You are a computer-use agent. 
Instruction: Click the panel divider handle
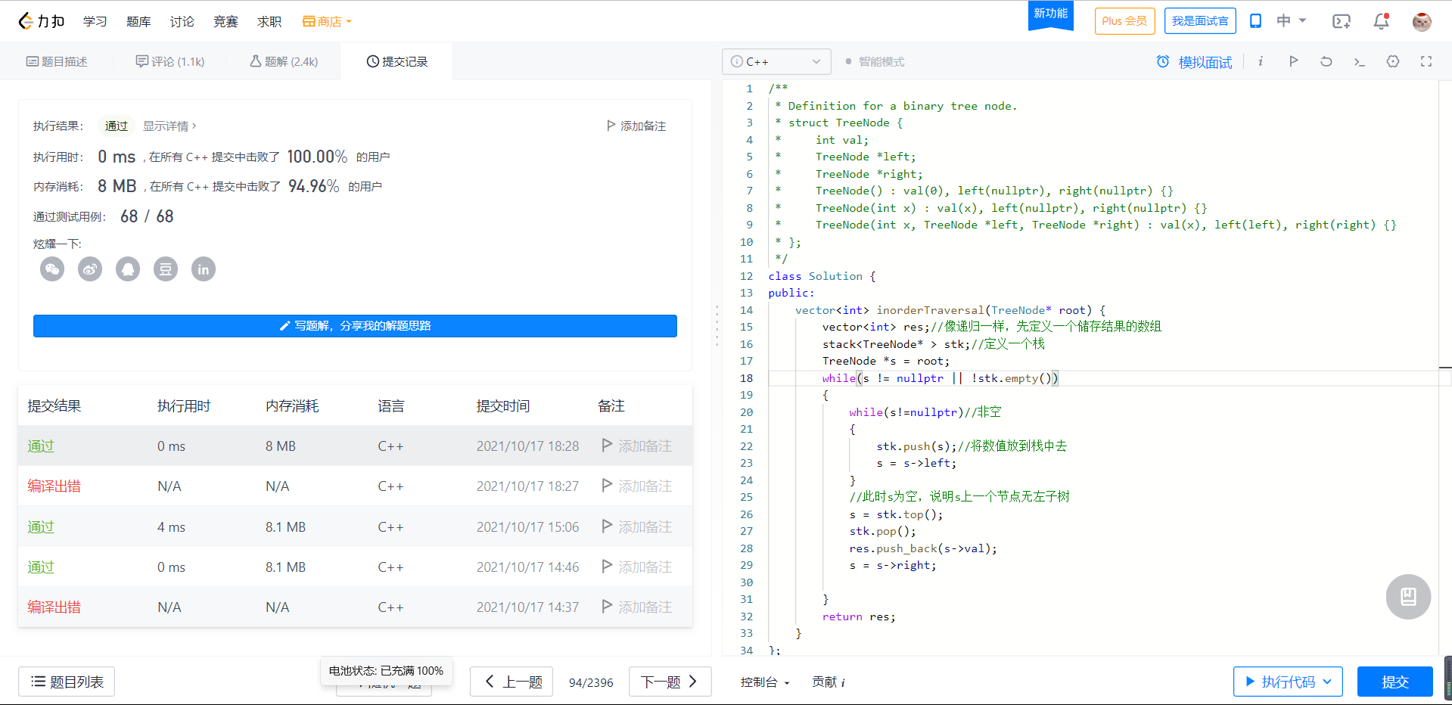(717, 325)
